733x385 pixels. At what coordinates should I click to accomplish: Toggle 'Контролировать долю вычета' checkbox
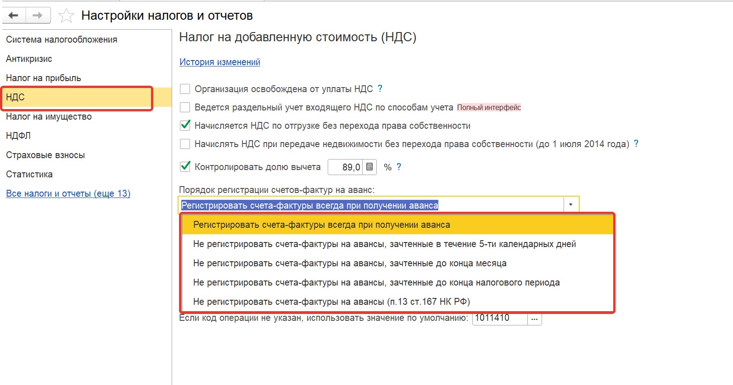[185, 167]
